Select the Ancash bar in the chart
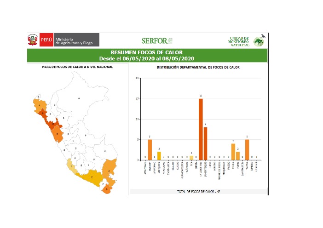323x228 pixels. 150,149
